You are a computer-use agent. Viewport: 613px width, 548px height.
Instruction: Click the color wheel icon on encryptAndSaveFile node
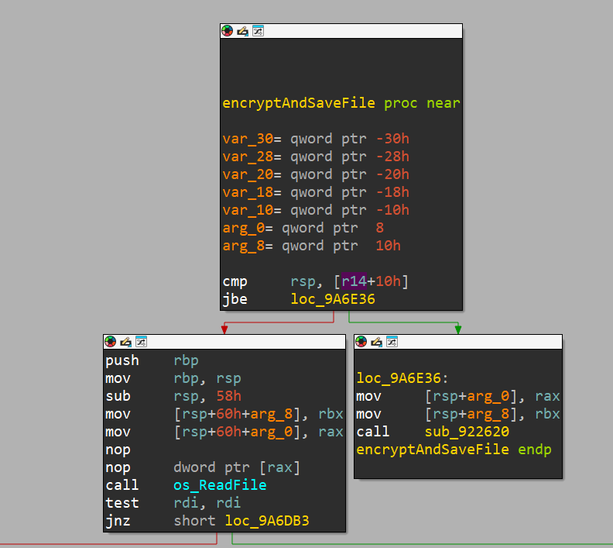pyautogui.click(x=228, y=31)
